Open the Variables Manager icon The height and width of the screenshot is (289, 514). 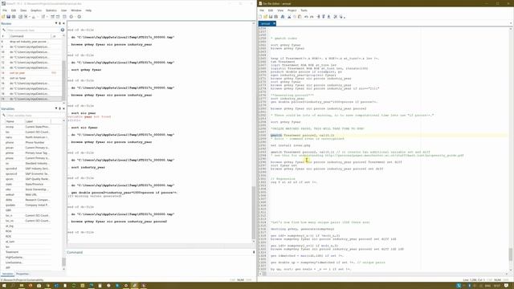[64, 17]
